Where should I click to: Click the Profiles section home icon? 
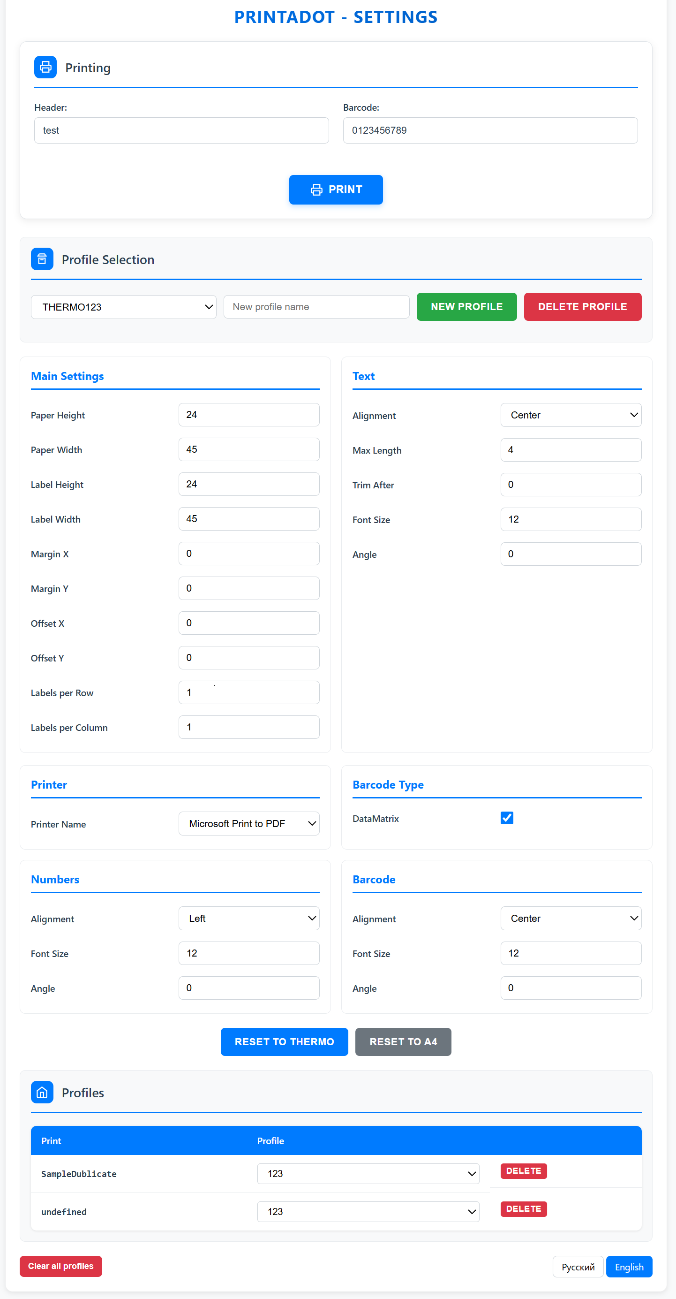tap(42, 1092)
